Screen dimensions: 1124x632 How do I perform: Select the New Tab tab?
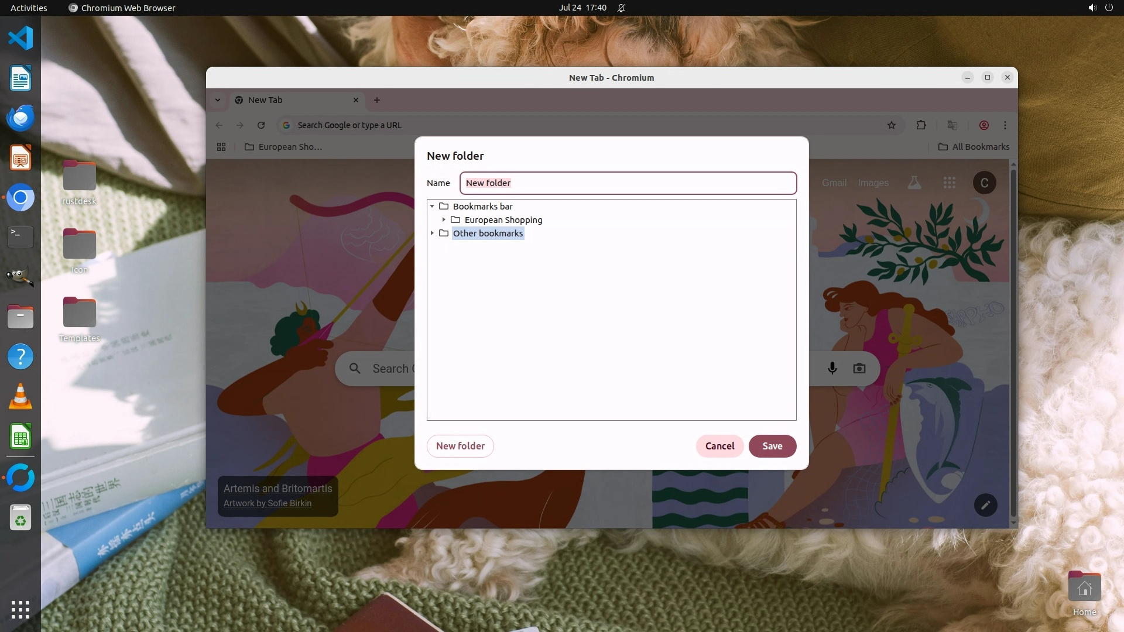coord(293,100)
